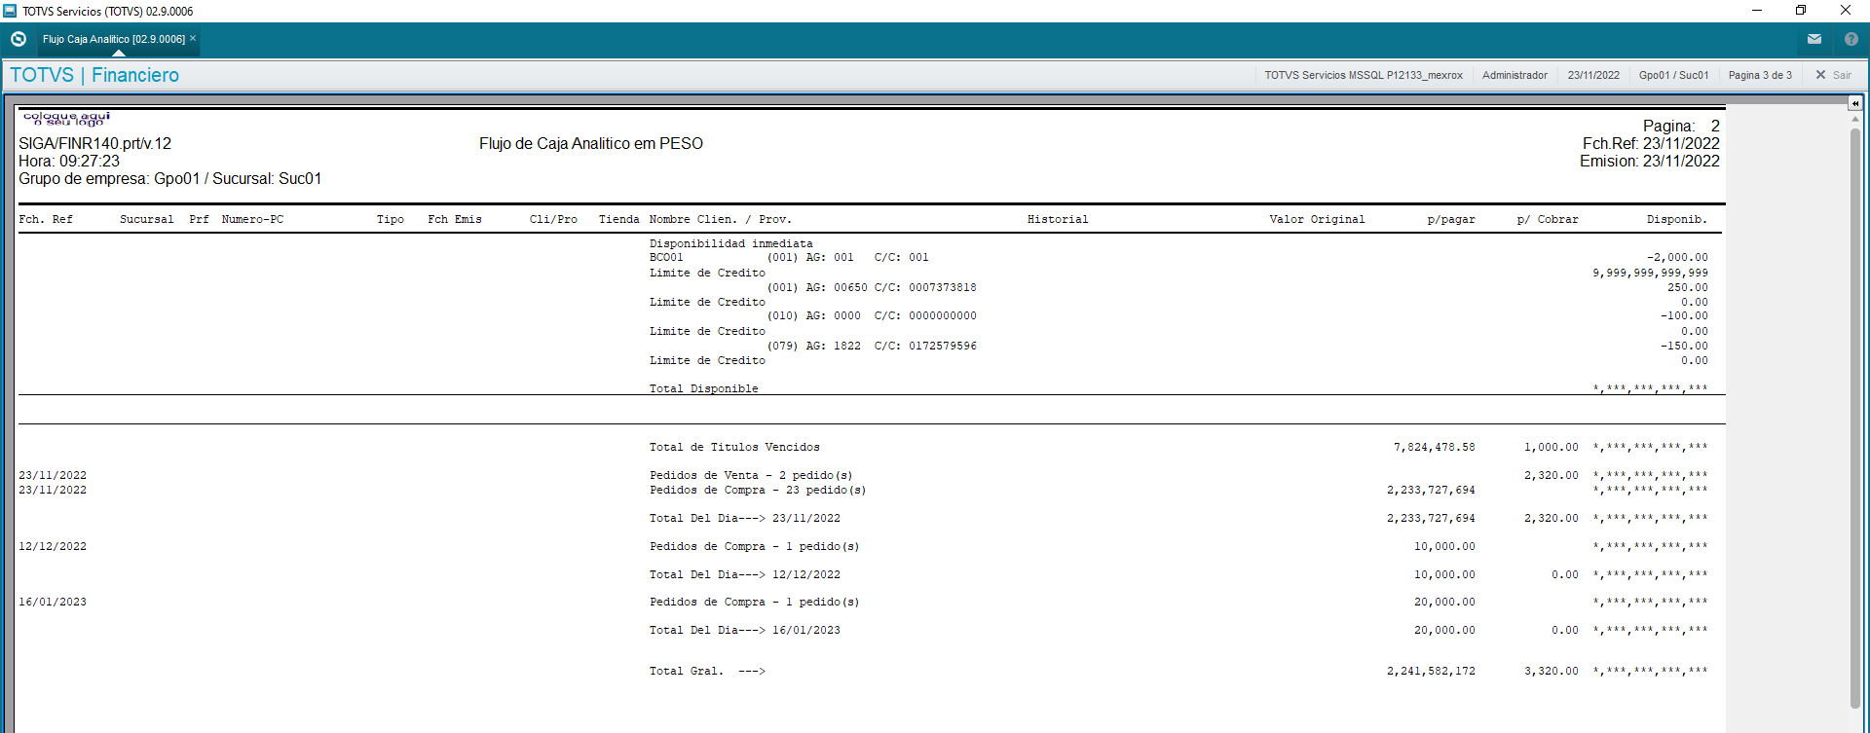This screenshot has height=733, width=1870.
Task: Collapse the side panel arrow icon
Action: click(x=1855, y=102)
